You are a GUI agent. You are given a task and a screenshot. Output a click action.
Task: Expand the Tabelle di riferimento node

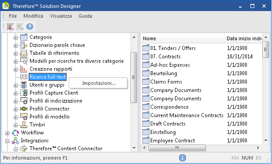click(15, 53)
